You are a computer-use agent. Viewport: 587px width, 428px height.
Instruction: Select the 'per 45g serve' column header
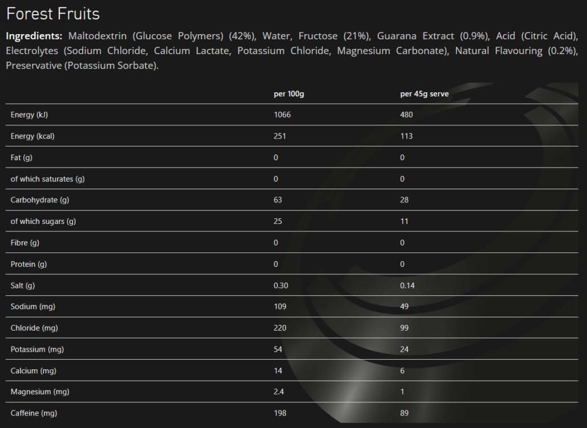click(x=424, y=94)
